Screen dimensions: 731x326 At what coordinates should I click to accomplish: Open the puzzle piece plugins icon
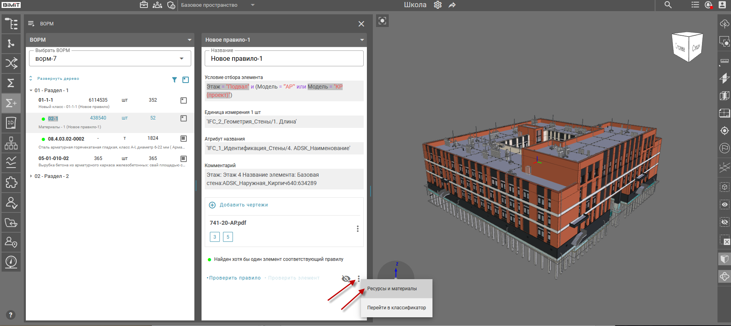(11, 182)
